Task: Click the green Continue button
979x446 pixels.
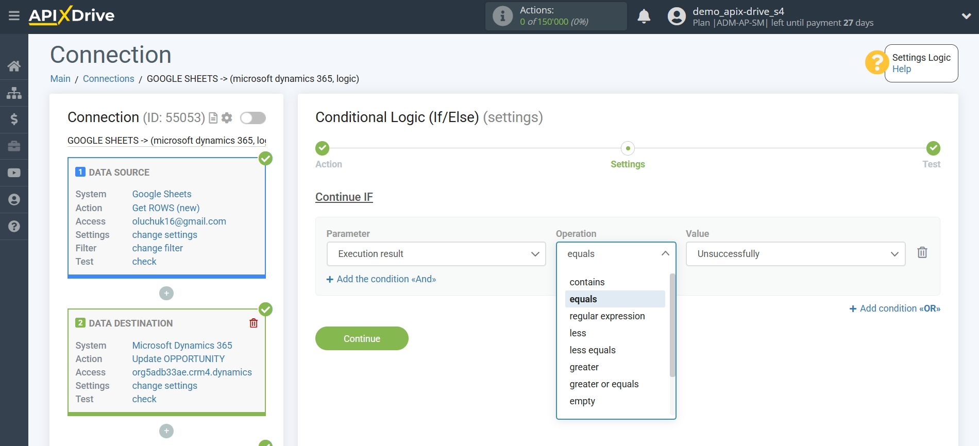Action: click(x=362, y=338)
